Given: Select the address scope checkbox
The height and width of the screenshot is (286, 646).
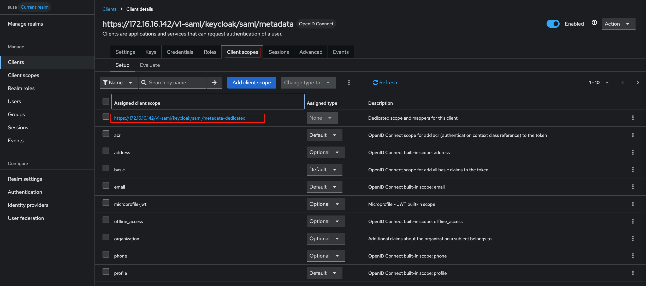Looking at the screenshot, I should [x=106, y=151].
